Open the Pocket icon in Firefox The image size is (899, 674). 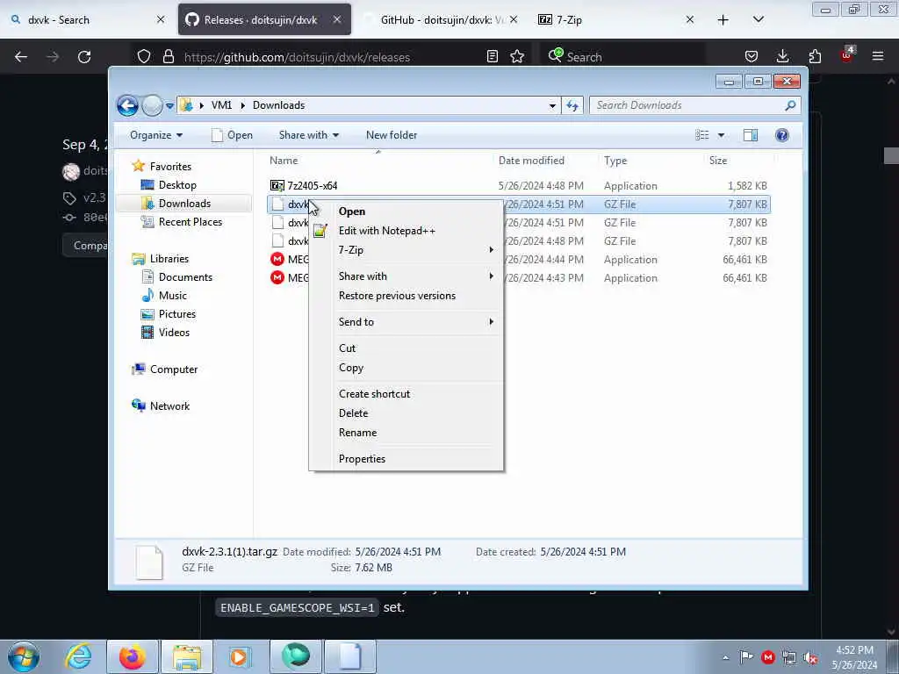pos(752,57)
